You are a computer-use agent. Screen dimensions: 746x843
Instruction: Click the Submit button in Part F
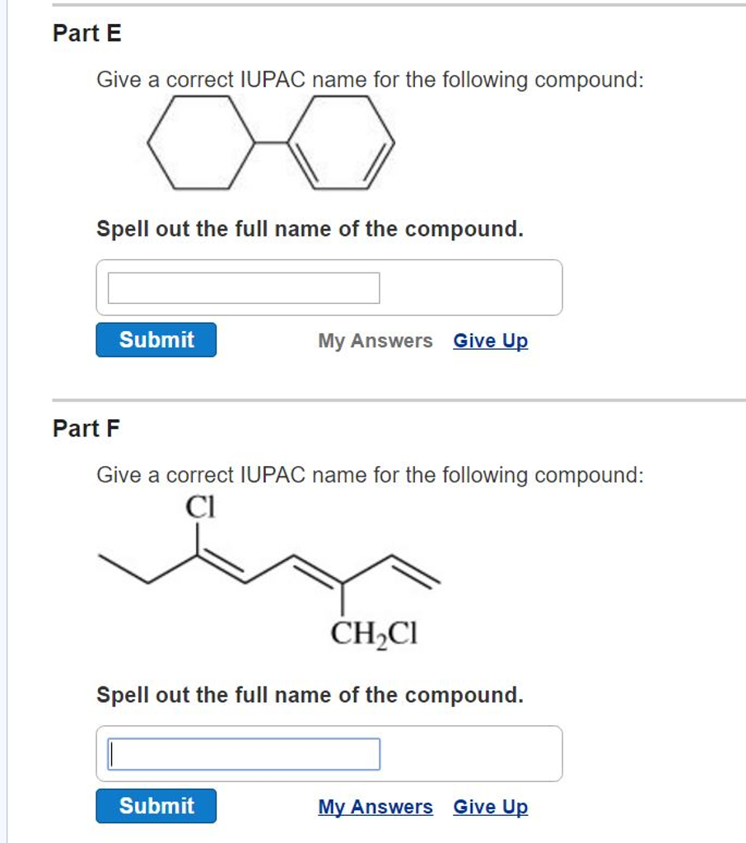pyautogui.click(x=156, y=807)
